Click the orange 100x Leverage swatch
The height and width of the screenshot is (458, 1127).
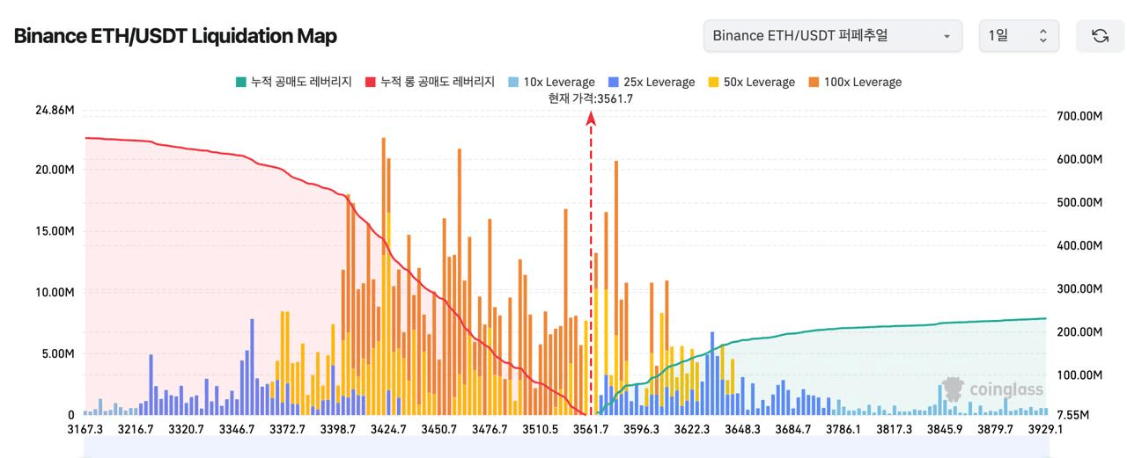pos(813,82)
